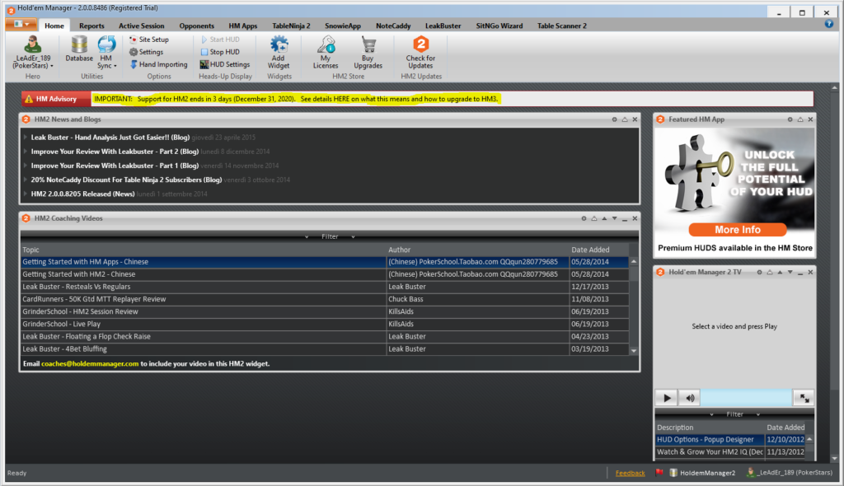Minimize the HM2 Coaching Videos widget
844x486 pixels.
(625, 218)
